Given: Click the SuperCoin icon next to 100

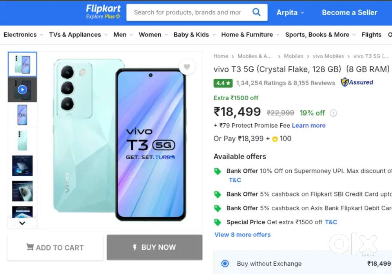Looking at the screenshot, I should (275, 139).
